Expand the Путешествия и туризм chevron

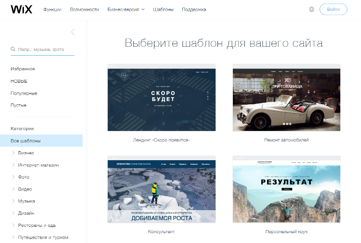tap(13, 237)
